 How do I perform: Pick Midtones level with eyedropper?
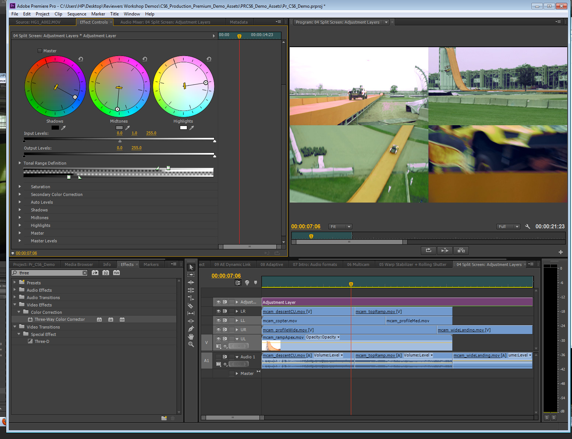[x=128, y=128]
